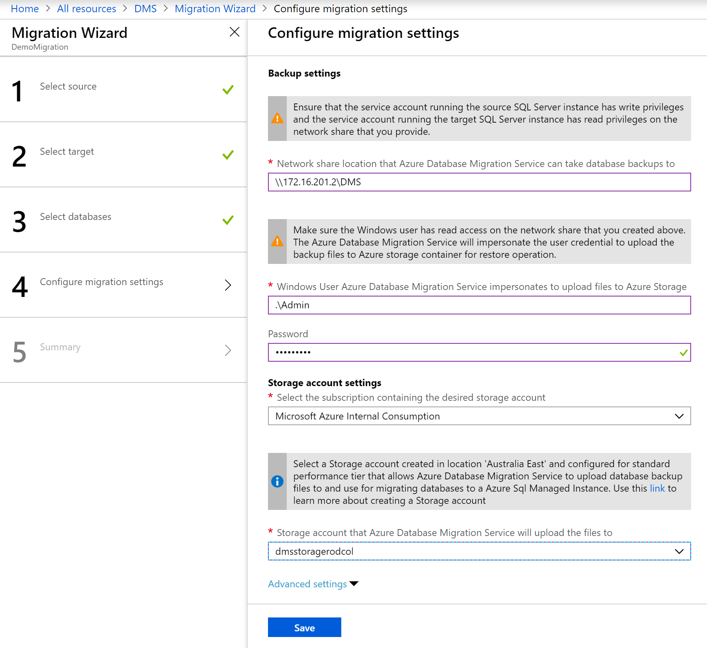This screenshot has height=648, width=707.
Task: Open the storage account dropdown dmsstoragerodcol
Action: pos(479,551)
